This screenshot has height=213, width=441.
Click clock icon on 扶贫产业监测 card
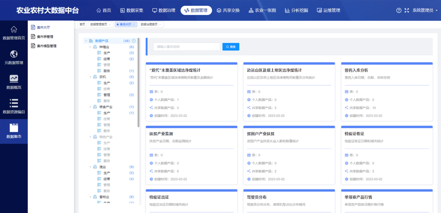(x=151, y=179)
